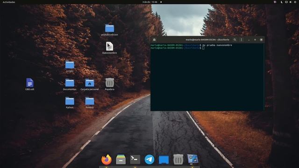The image size is (299, 168).
Task: Open the power icon in the top bar
Action: [295, 2]
